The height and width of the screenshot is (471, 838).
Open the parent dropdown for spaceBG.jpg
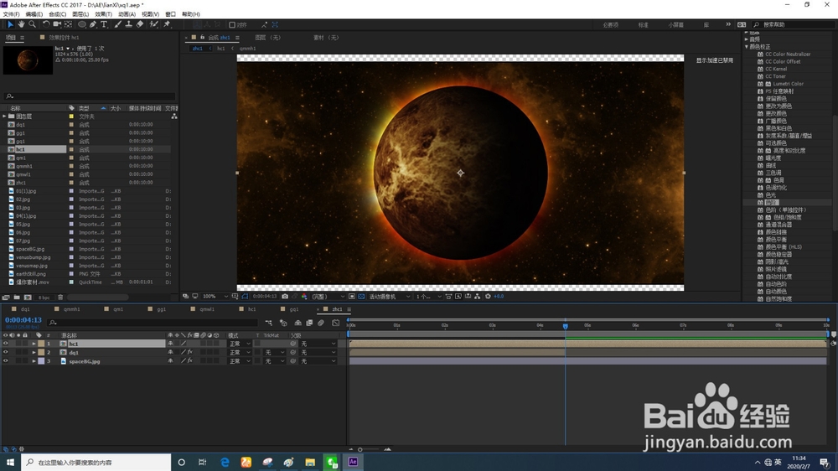click(318, 361)
